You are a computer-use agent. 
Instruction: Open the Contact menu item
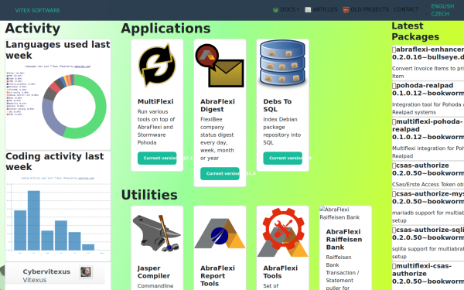point(406,9)
